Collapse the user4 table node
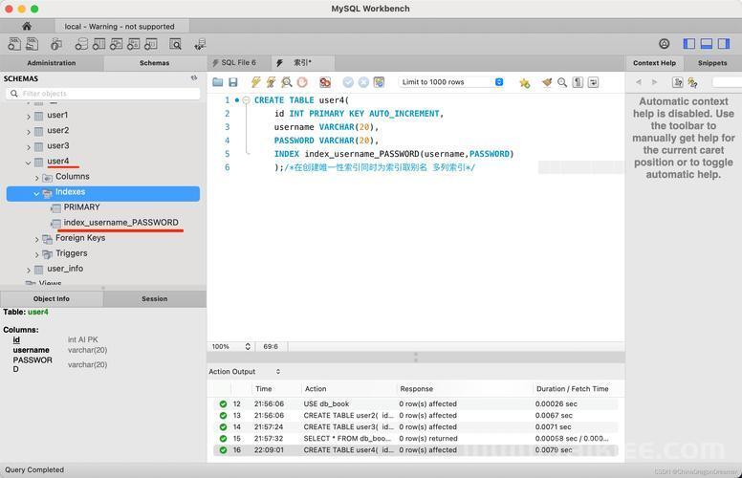This screenshot has width=742, height=478. coord(29,163)
